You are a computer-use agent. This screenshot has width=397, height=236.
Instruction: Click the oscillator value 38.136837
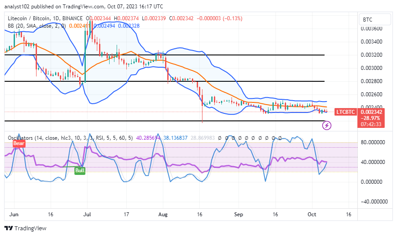click(176, 138)
